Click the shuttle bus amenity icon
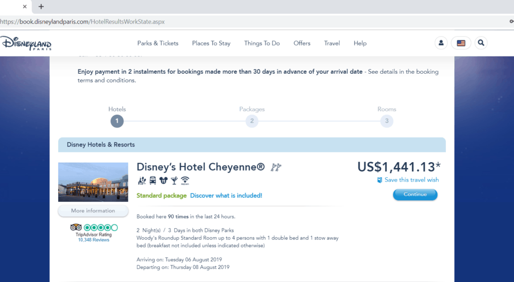 click(x=153, y=180)
